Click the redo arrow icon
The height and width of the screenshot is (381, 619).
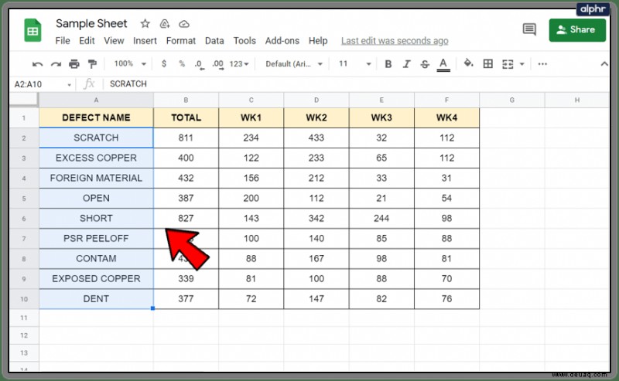56,64
